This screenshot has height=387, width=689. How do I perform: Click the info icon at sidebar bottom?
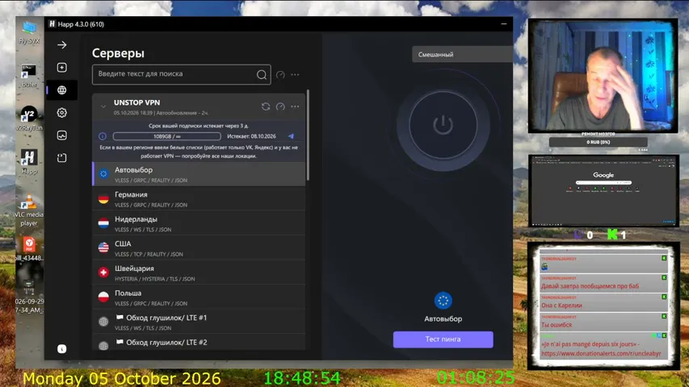tap(62, 349)
